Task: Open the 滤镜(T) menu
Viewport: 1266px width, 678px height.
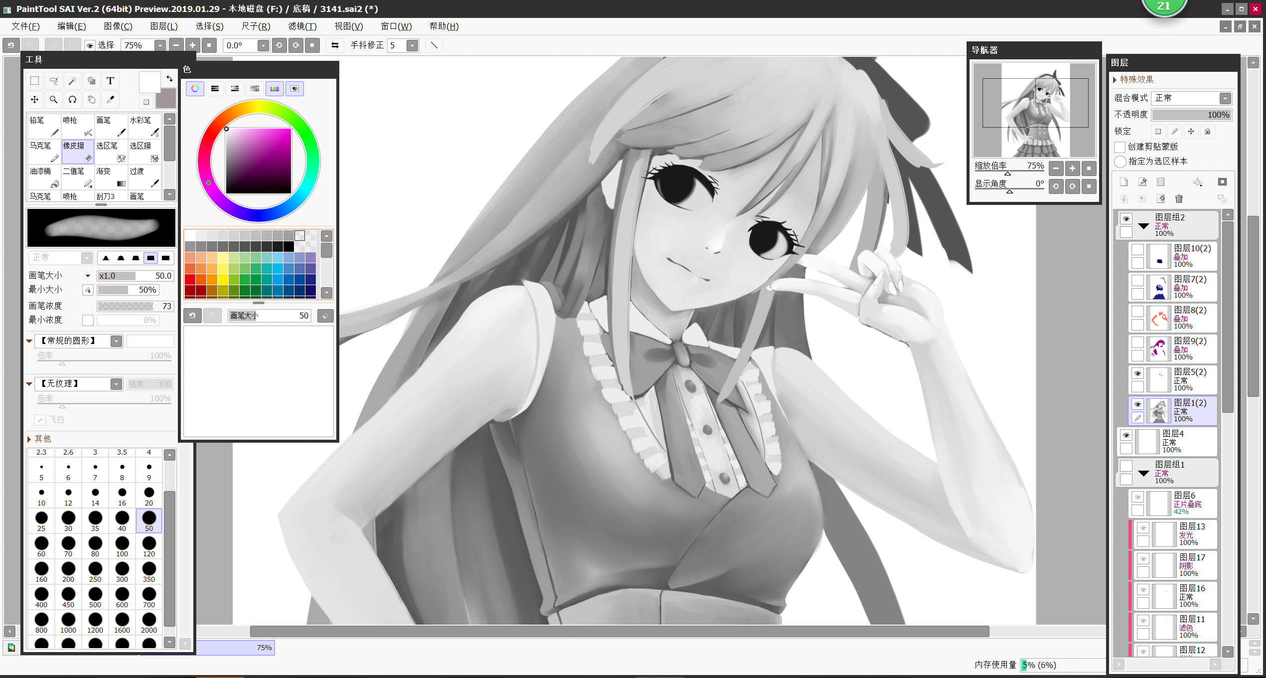Action: [302, 26]
